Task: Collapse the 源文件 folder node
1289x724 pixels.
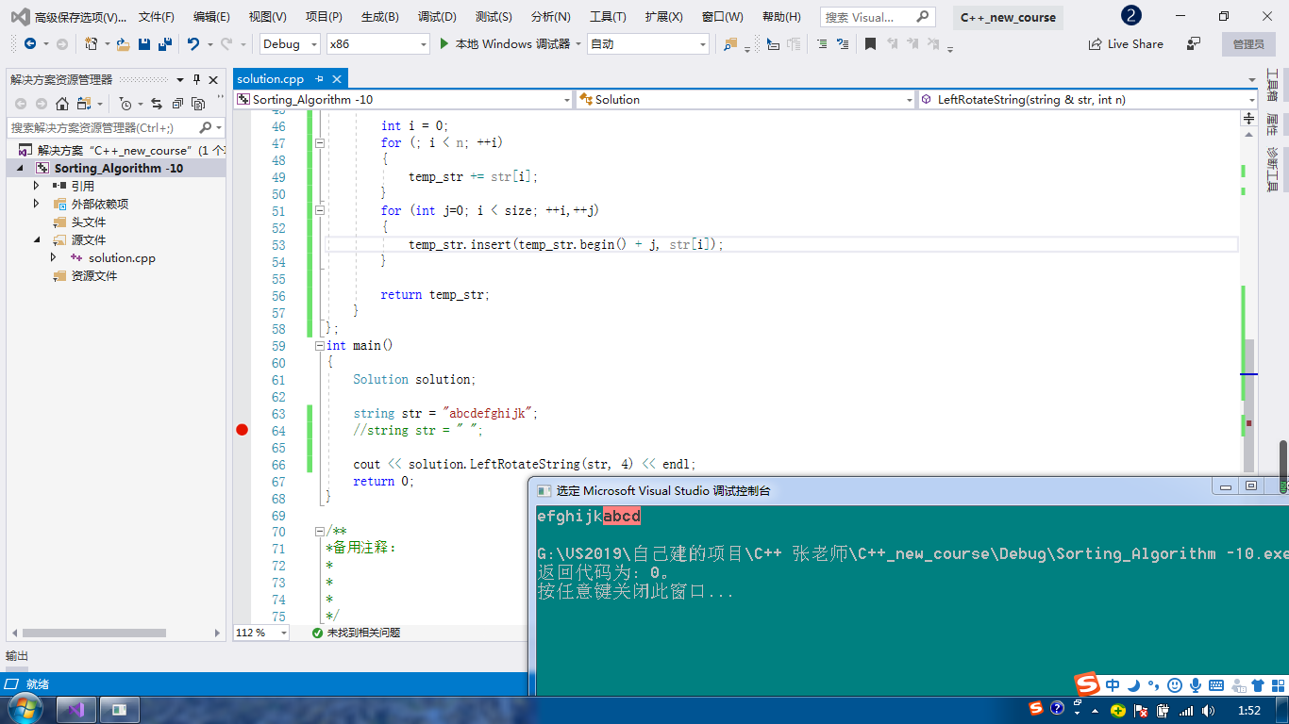Action: coord(36,239)
